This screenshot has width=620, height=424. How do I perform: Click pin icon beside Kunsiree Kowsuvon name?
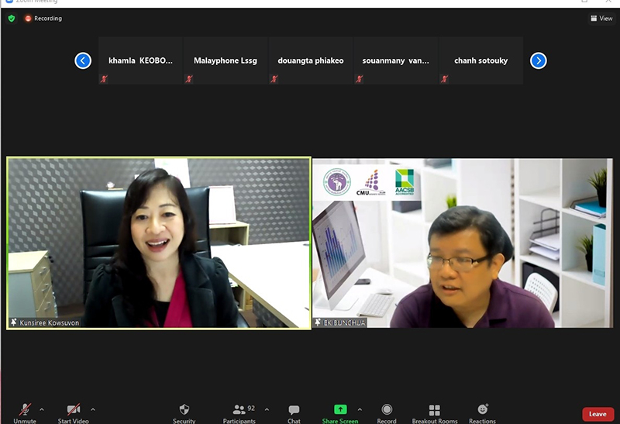tap(14, 322)
